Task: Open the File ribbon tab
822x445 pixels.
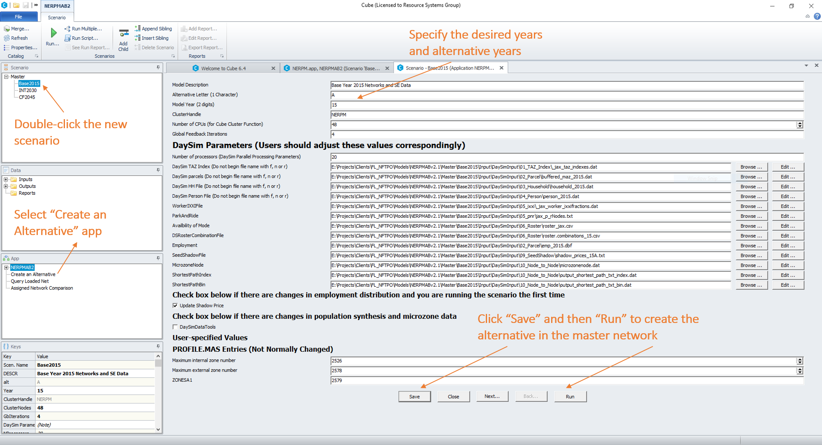Action: pyautogui.click(x=18, y=17)
